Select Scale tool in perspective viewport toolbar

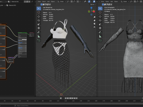point(39,24)
